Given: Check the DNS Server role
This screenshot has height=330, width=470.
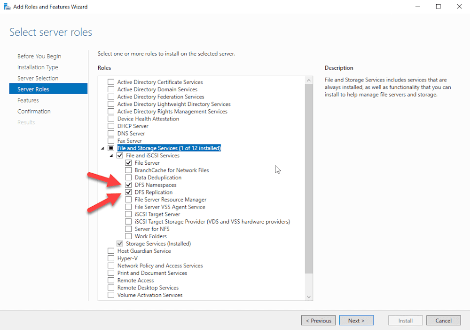Looking at the screenshot, I should 111,133.
